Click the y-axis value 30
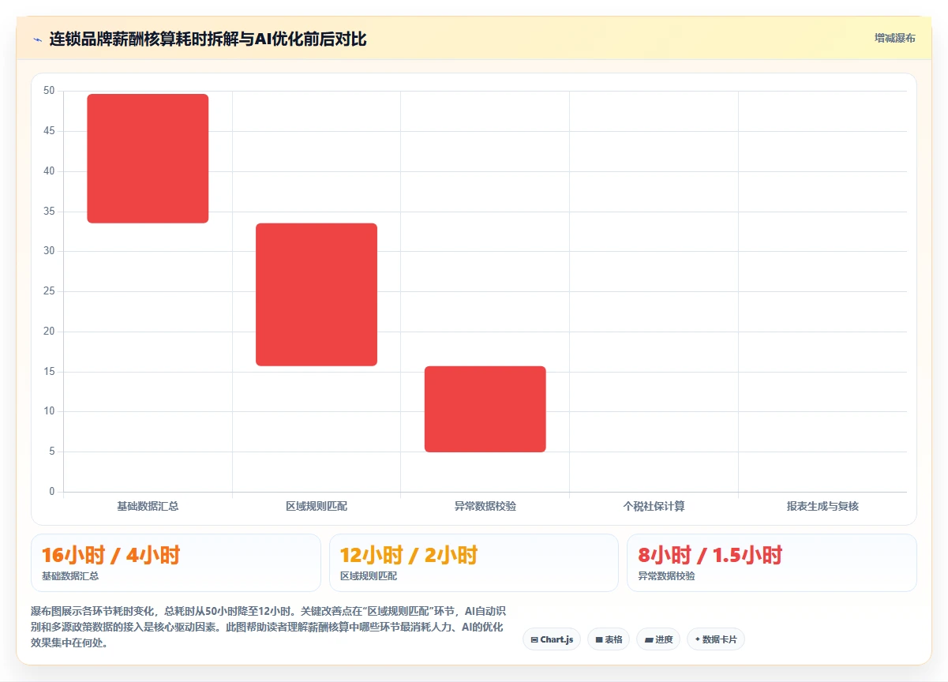This screenshot has height=682, width=948. pos(49,251)
